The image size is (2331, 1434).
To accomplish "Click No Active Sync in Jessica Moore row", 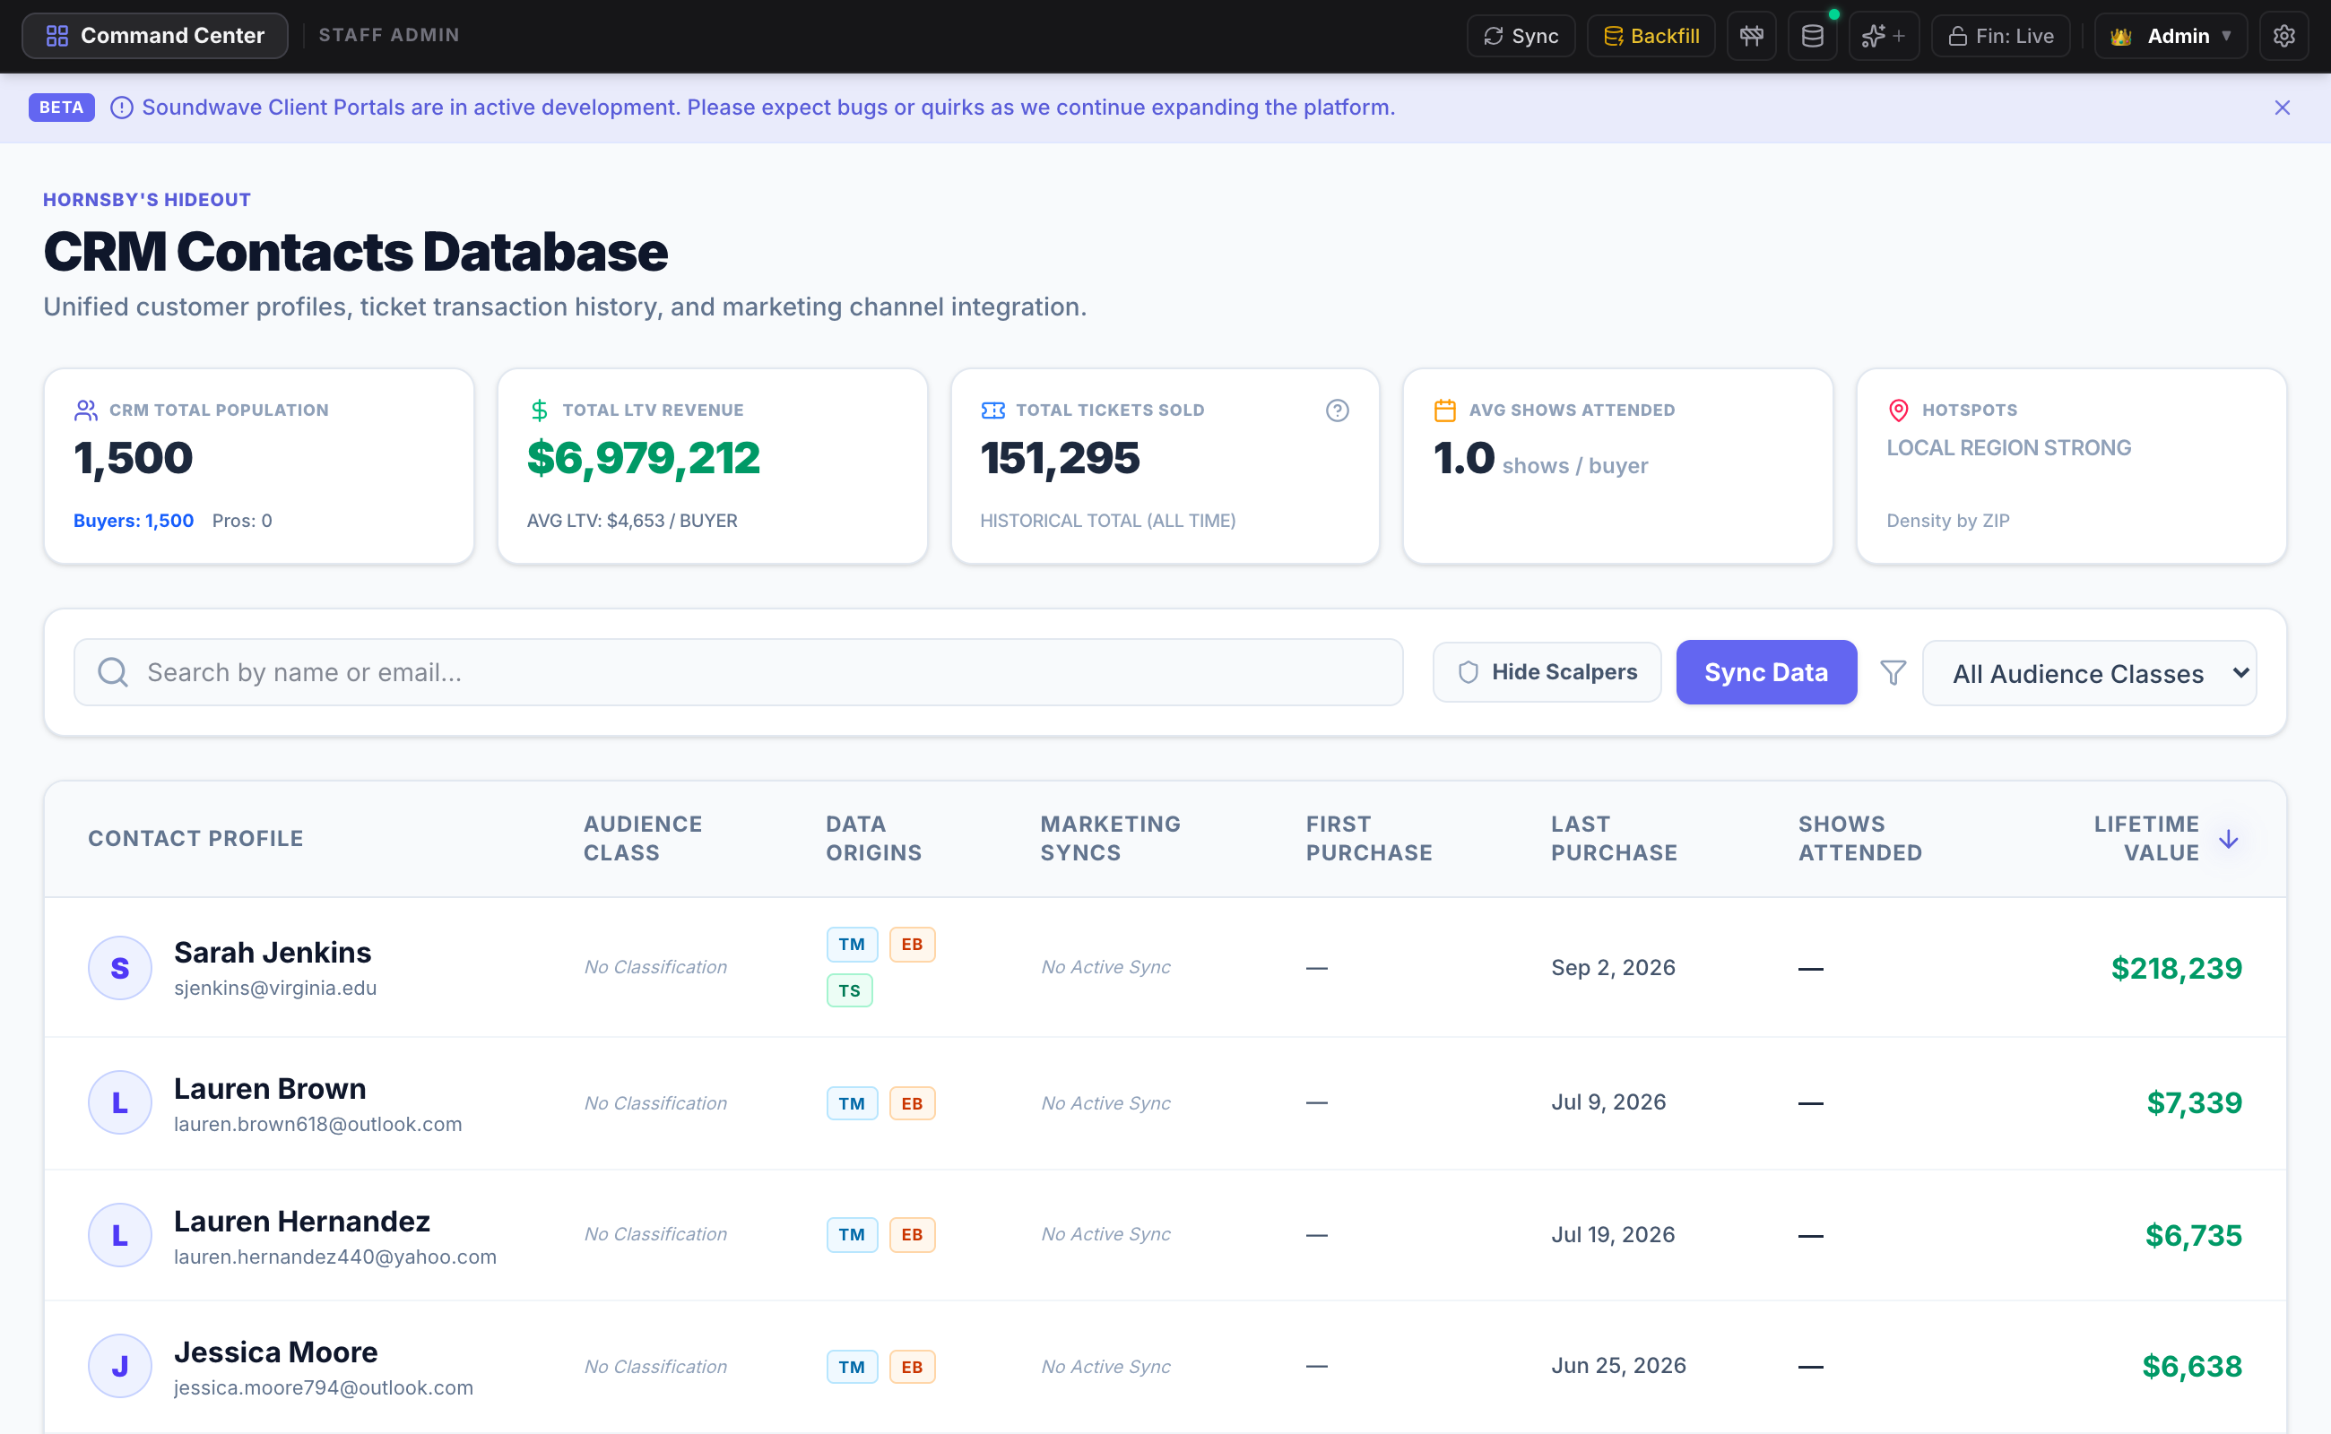I will pos(1105,1367).
